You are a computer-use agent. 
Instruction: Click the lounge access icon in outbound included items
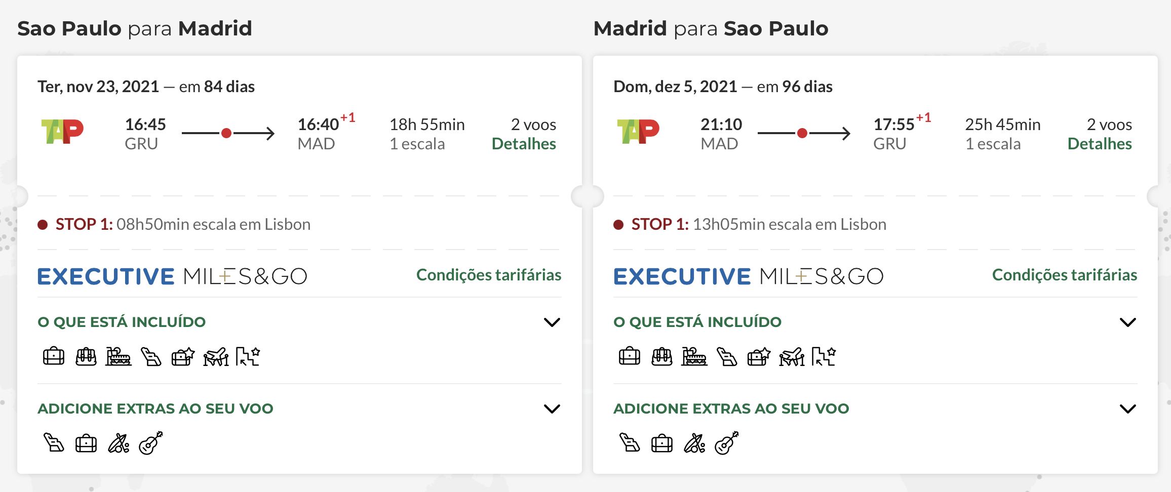point(119,356)
